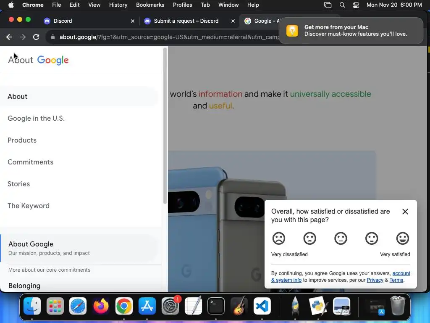Open Spotlight search in menu bar
This screenshot has width=430, height=323.
pyautogui.click(x=342, y=5)
